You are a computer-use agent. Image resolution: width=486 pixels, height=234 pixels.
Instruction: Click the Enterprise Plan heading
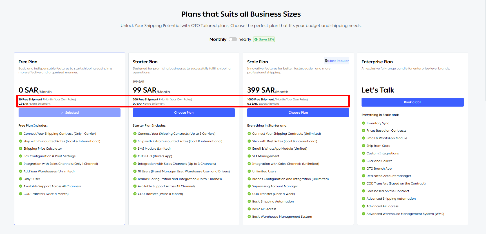coord(377,62)
